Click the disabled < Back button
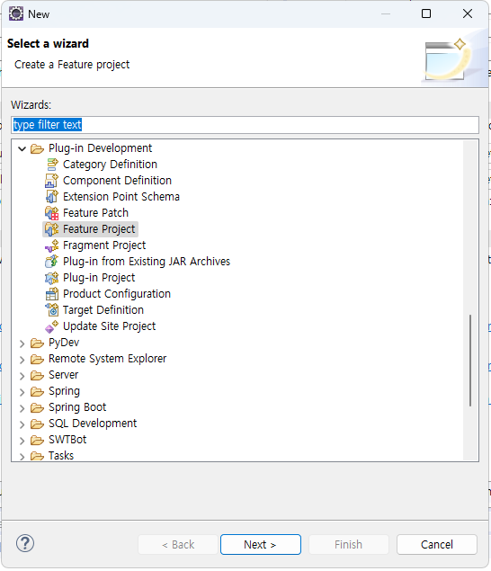The width and height of the screenshot is (491, 571). [x=178, y=544]
